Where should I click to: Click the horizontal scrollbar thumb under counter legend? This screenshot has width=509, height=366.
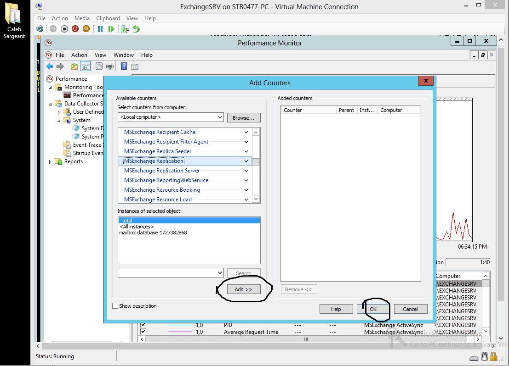pyautogui.click(x=306, y=339)
